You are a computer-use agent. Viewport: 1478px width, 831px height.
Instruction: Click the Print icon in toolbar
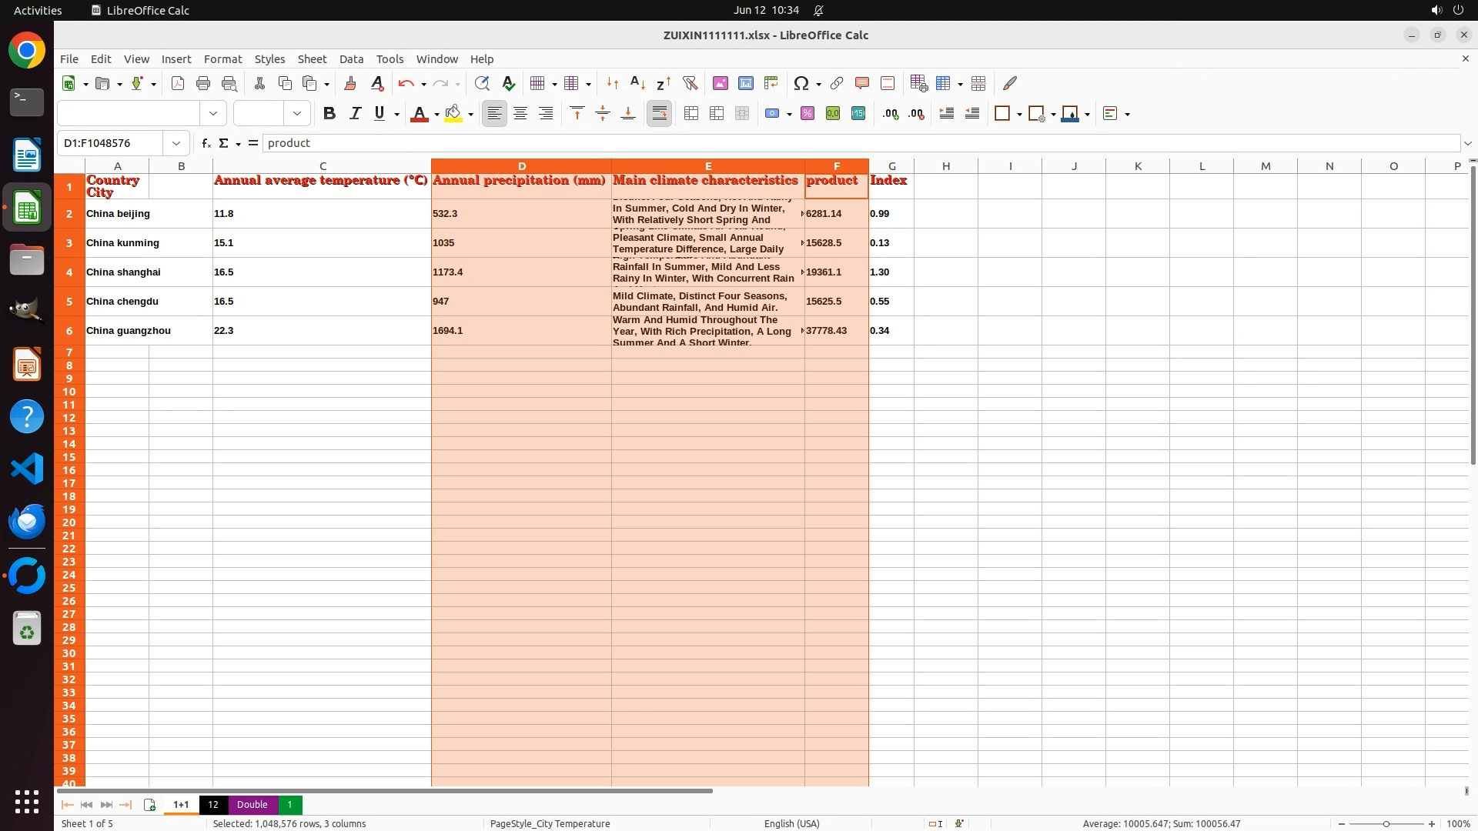(203, 83)
